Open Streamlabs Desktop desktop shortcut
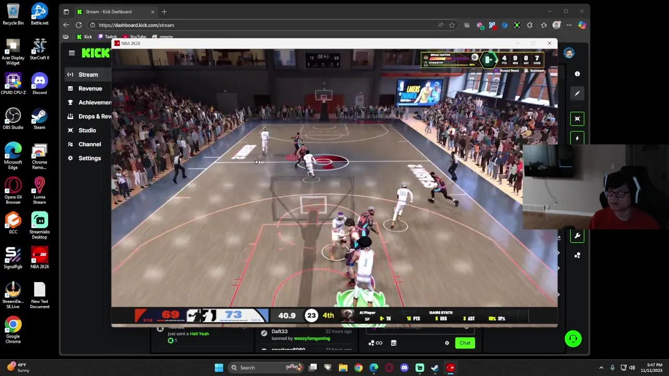Image resolution: width=669 pixels, height=376 pixels. 39,226
